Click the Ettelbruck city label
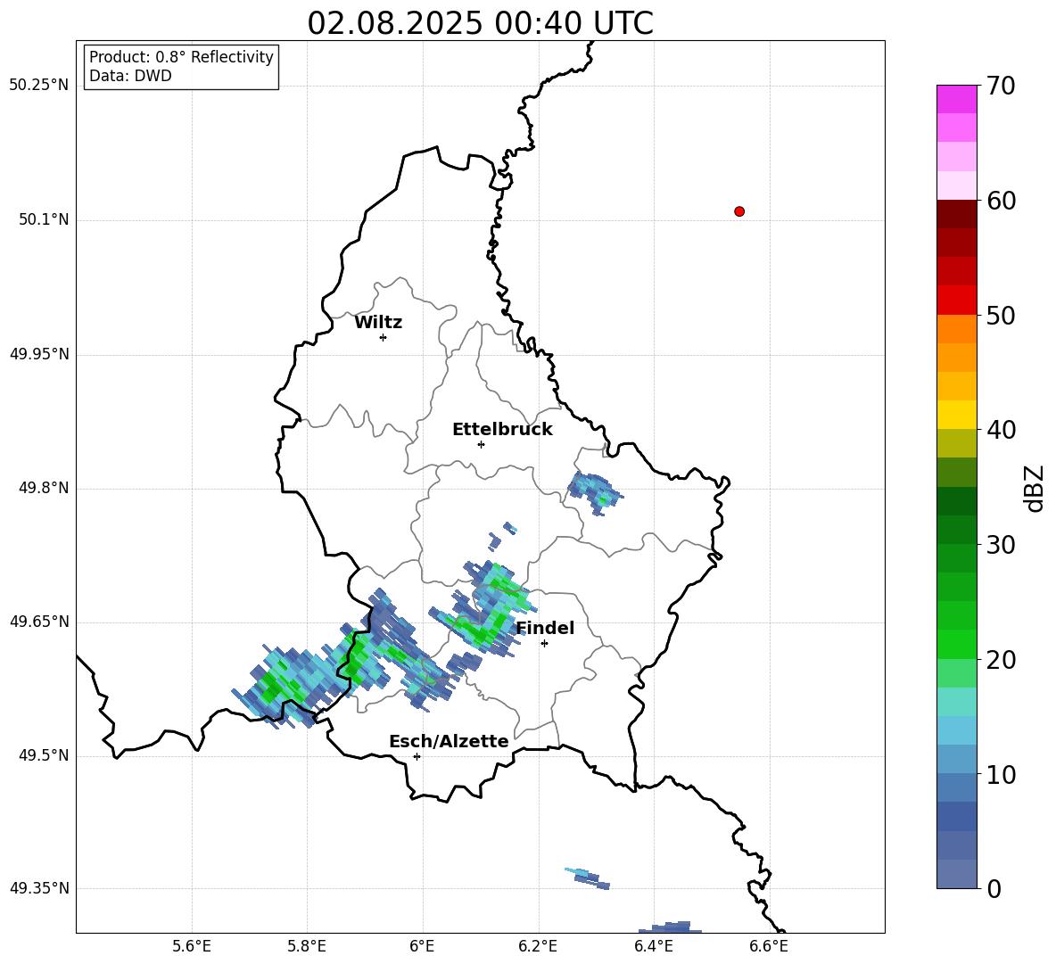This screenshot has width=1056, height=964. (x=502, y=430)
